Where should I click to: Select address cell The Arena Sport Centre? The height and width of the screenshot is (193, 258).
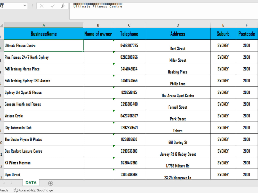click(178, 92)
